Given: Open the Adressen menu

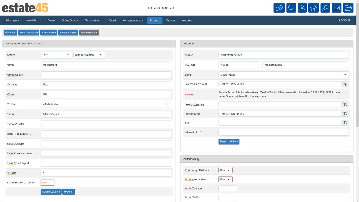Looking at the screenshot, I should pyautogui.click(x=12, y=20).
